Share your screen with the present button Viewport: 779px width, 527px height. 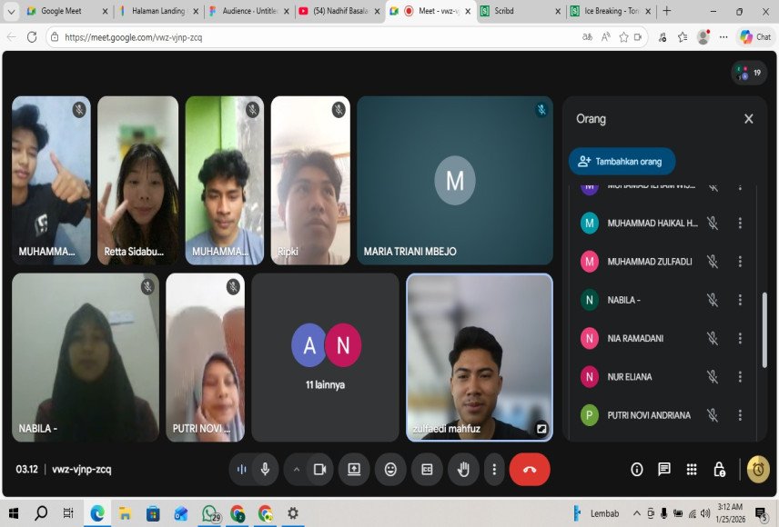pos(354,469)
